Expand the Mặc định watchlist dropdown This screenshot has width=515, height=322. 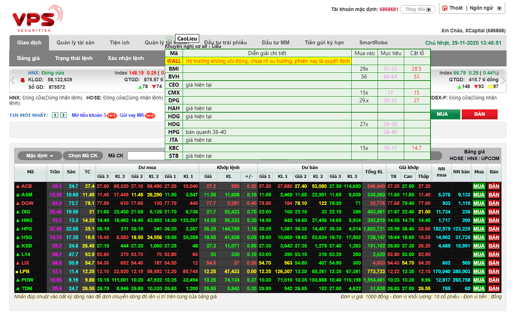pos(40,156)
